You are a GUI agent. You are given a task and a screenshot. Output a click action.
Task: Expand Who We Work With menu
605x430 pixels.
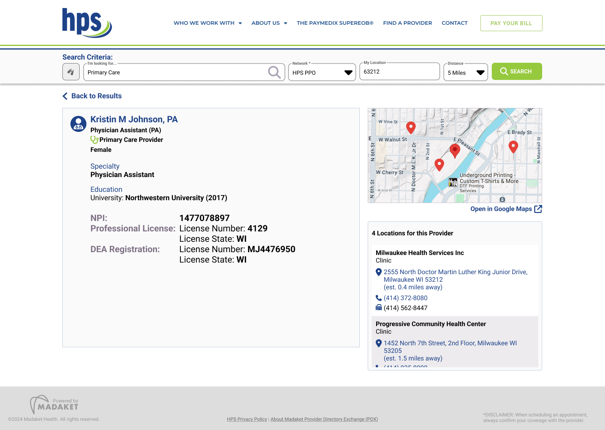[208, 23]
